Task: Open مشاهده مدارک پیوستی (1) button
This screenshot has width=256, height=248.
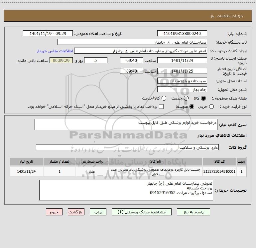Action: coord(142,212)
